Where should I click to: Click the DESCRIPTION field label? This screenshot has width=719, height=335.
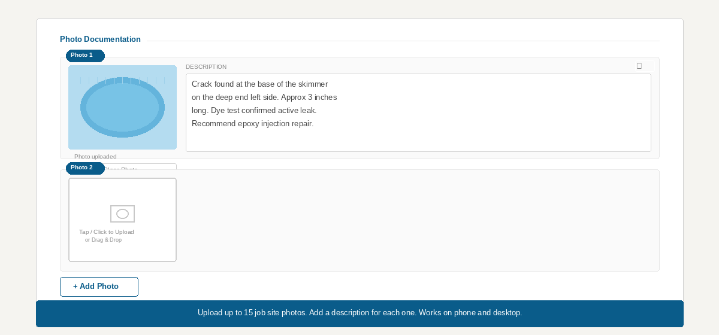point(206,67)
